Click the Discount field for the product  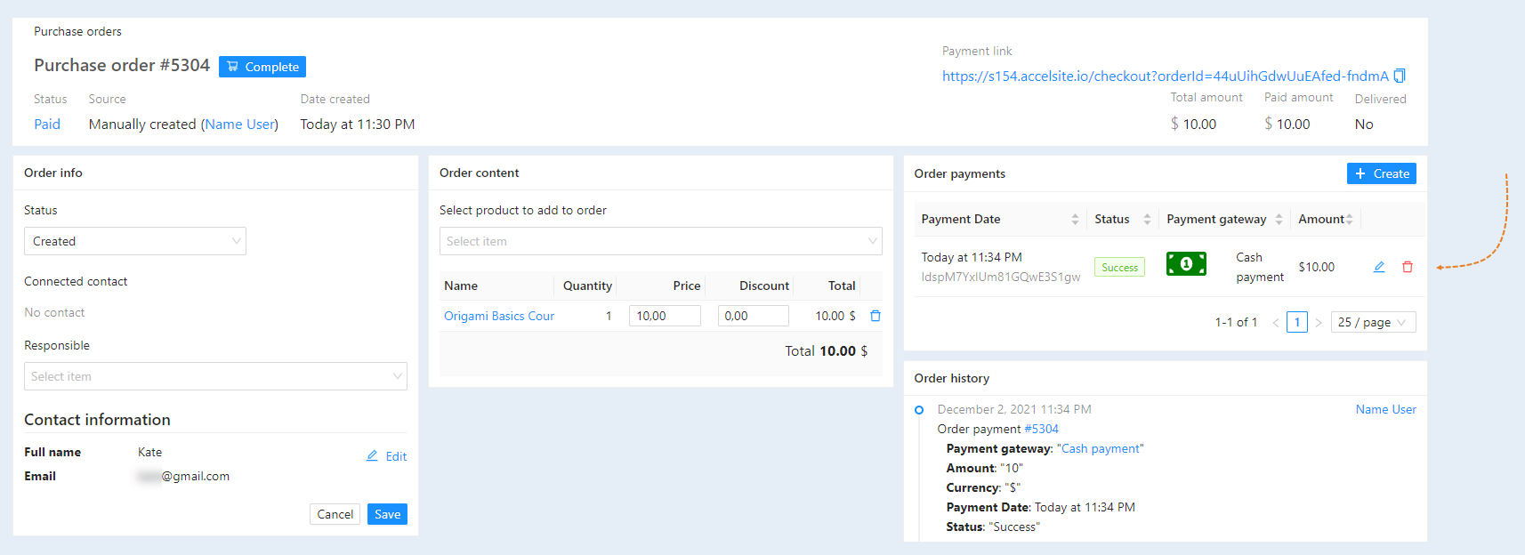click(x=754, y=316)
